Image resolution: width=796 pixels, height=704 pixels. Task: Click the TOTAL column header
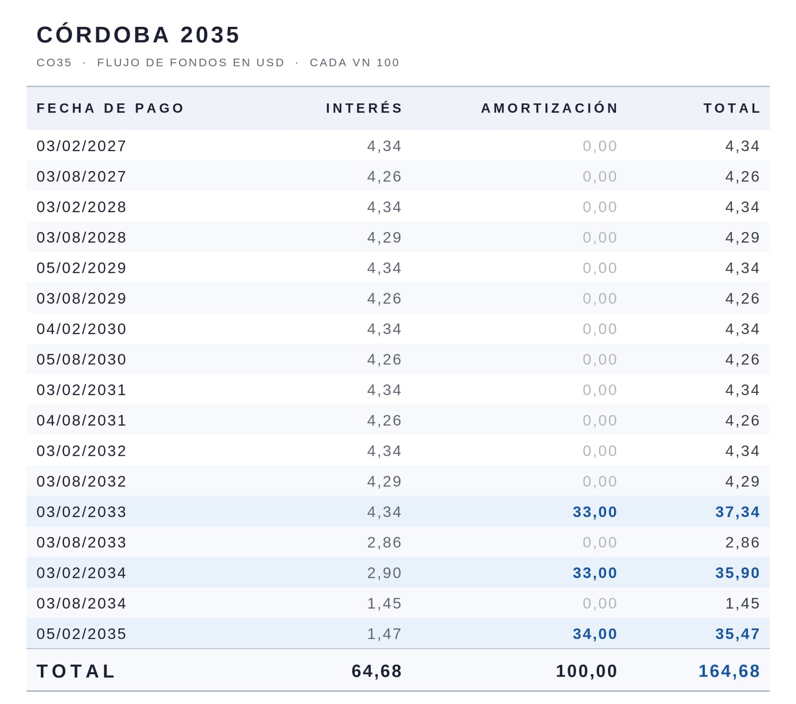731,108
